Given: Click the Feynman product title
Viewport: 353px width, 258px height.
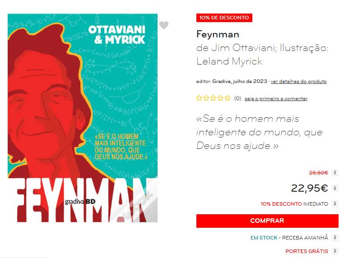Looking at the screenshot, I should 218,34.
